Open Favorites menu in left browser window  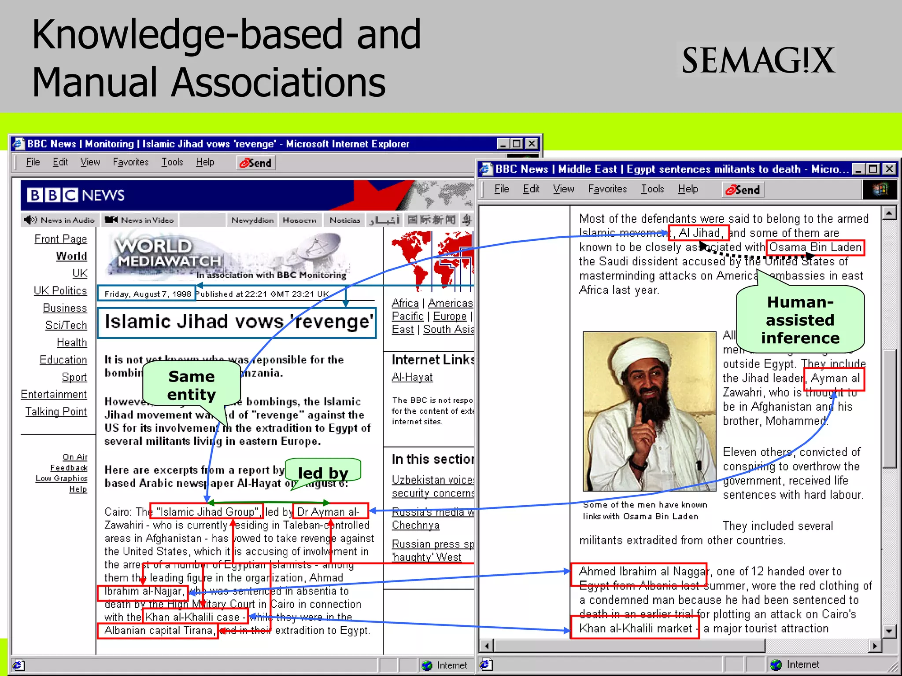pyautogui.click(x=130, y=162)
